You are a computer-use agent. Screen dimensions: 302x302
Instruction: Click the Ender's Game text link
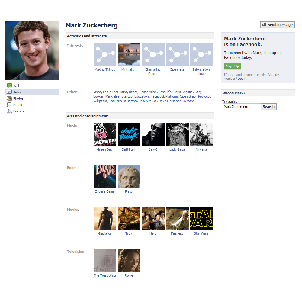point(105,192)
